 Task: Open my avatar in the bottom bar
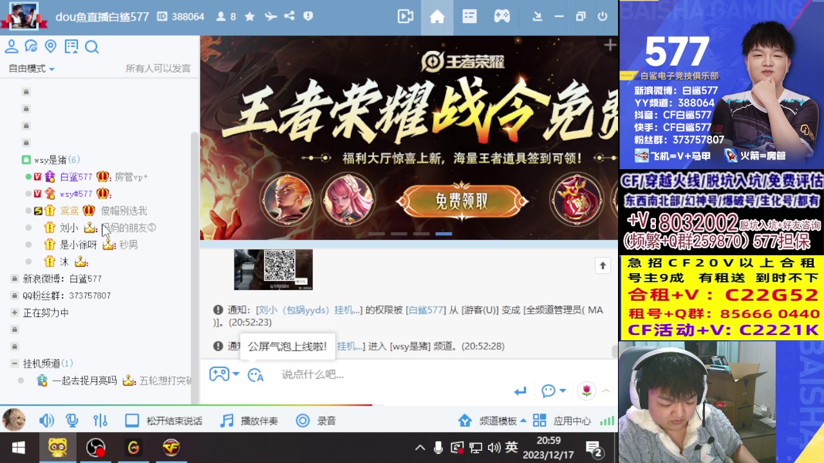tap(14, 421)
